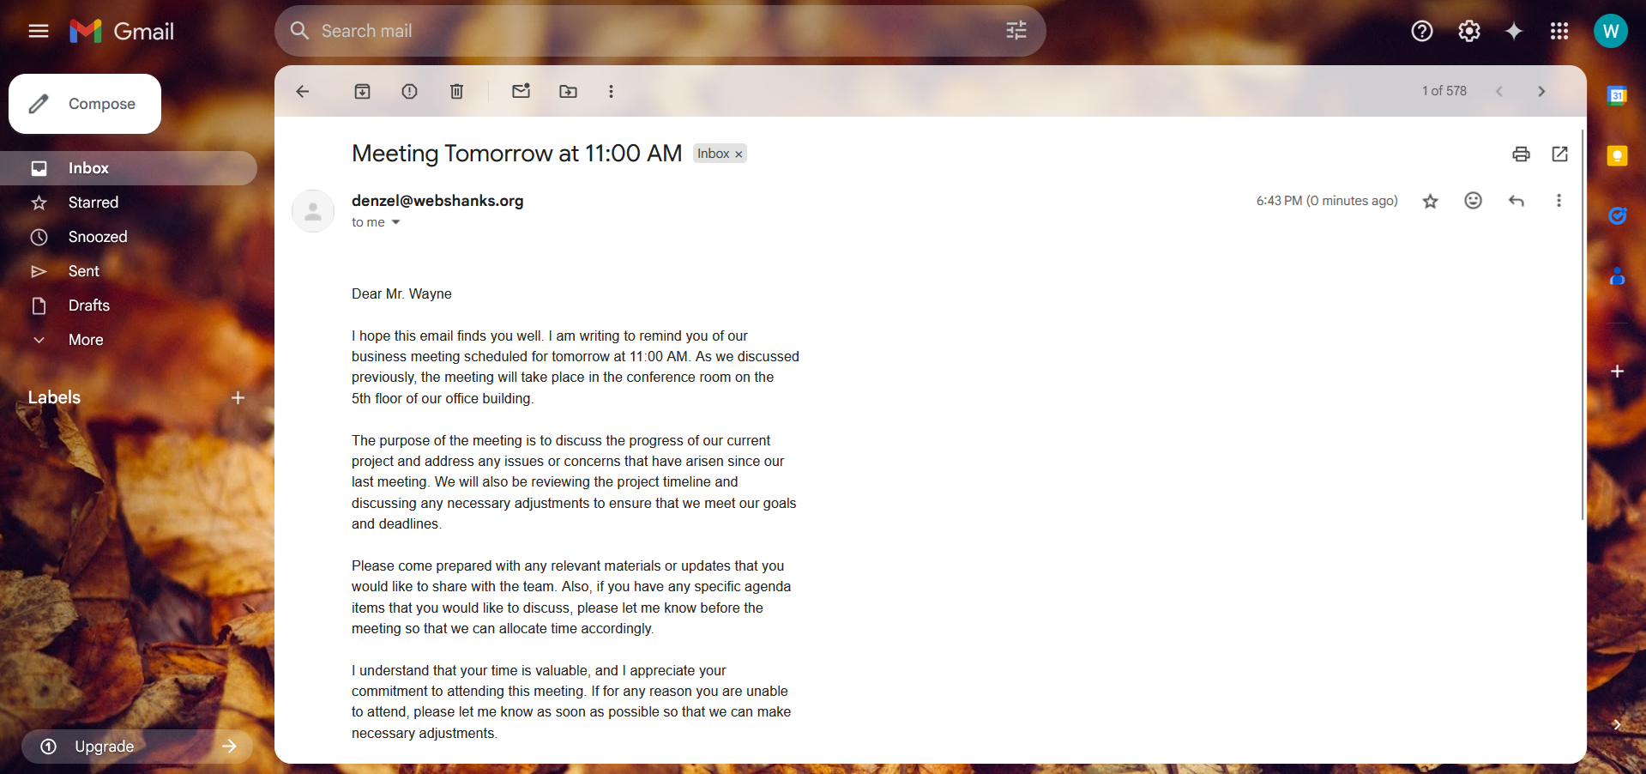Viewport: 1646px width, 774px height.
Task: Open Google Calendar side panel
Action: pos(1617,95)
